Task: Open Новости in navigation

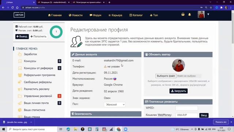Action: point(76,15)
